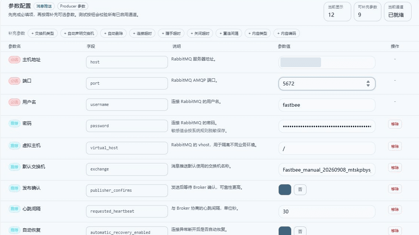This screenshot has width=419, height=235.
Task: Click the 字段 column header
Action: click(x=91, y=46)
